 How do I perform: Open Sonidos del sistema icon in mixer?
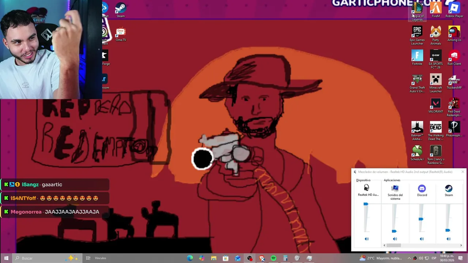[395, 188]
